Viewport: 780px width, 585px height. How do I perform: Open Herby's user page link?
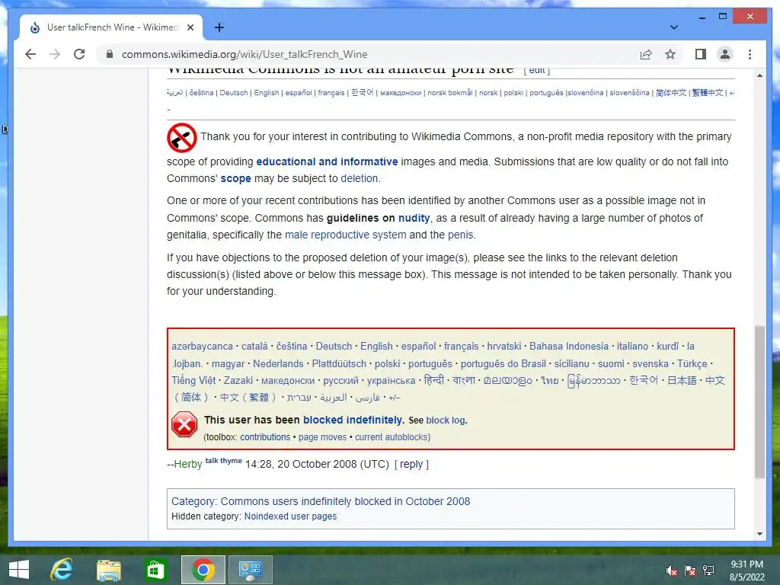188,464
